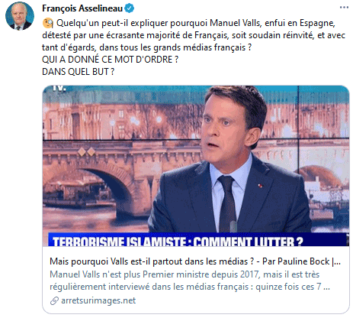Image resolution: width=353 pixels, height=318 pixels.
Task: Select the line 'QUI A DONNÉ CE MOT D'ORDRE ?'
Action: tap(110, 60)
